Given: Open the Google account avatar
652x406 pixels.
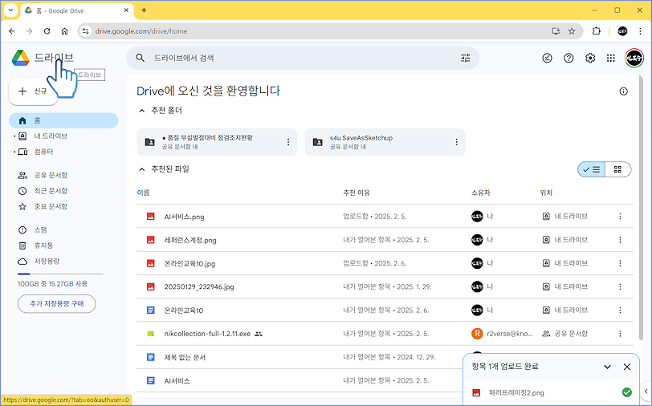Looking at the screenshot, I should pyautogui.click(x=634, y=59).
